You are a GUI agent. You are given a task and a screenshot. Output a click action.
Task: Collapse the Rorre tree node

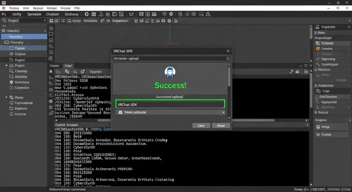click(x=7, y=98)
